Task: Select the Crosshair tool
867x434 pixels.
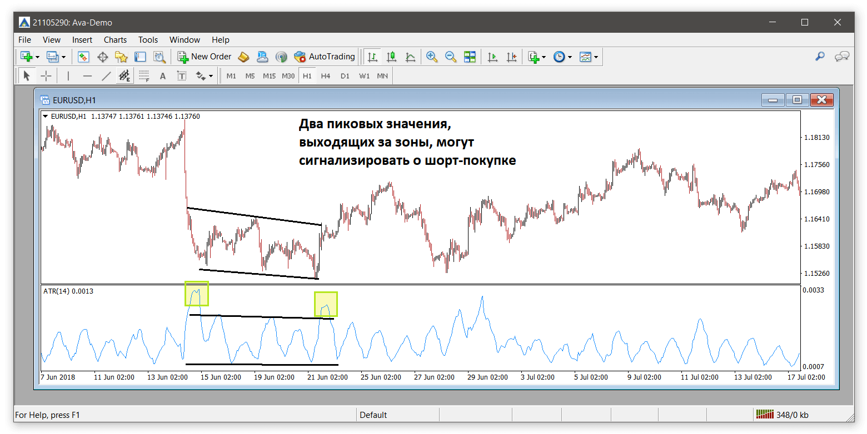Action: pos(46,76)
